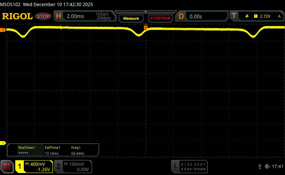Screen dimensions: 285x175
Task: Open sample rate and memory depth settings
Action: click(103, 16)
